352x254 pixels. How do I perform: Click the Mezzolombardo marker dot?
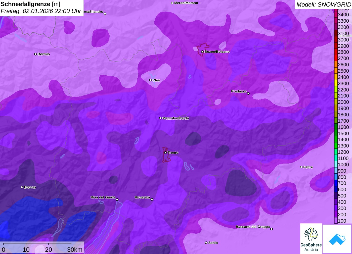click(x=160, y=118)
